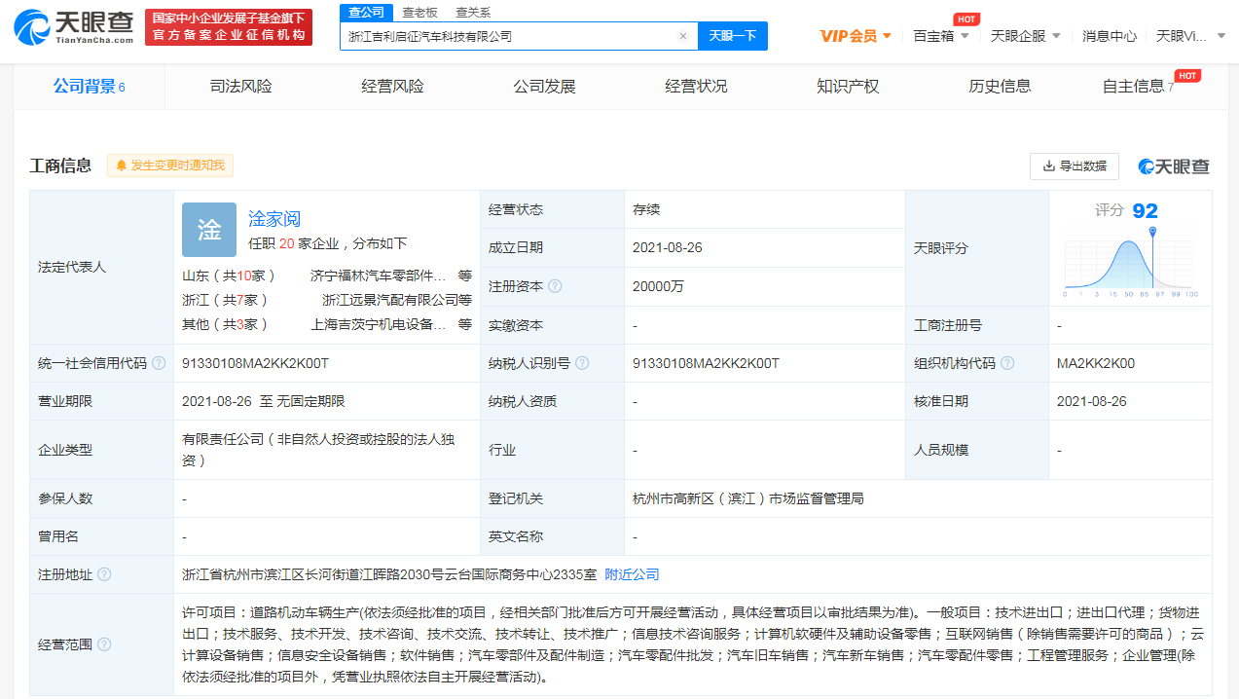Click help icon next to 注册资本
1239x699 pixels.
555,286
